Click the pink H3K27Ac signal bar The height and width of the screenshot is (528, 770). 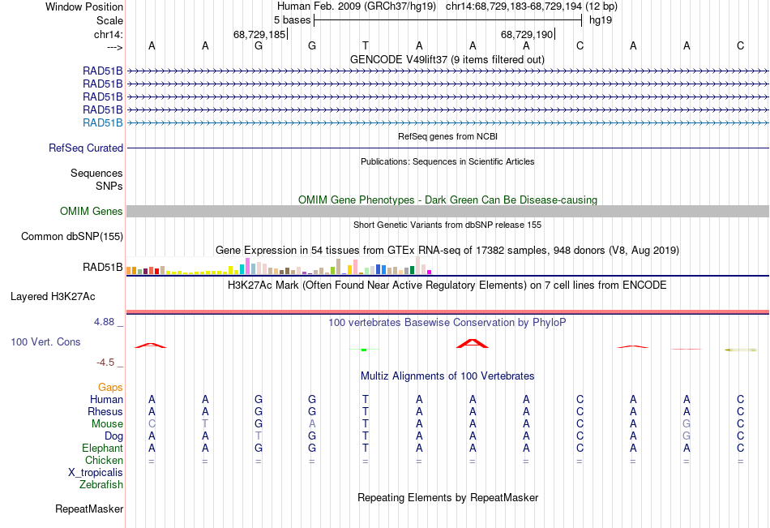click(447, 311)
